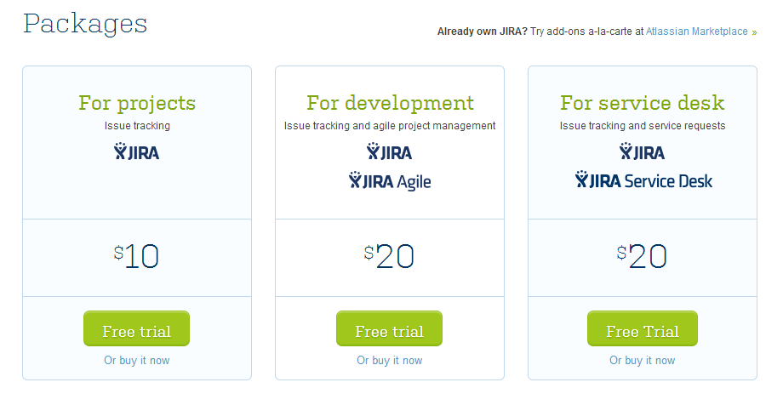Click the JIRA logo in the For development card
The width and height of the screenshot is (783, 405).
(390, 151)
